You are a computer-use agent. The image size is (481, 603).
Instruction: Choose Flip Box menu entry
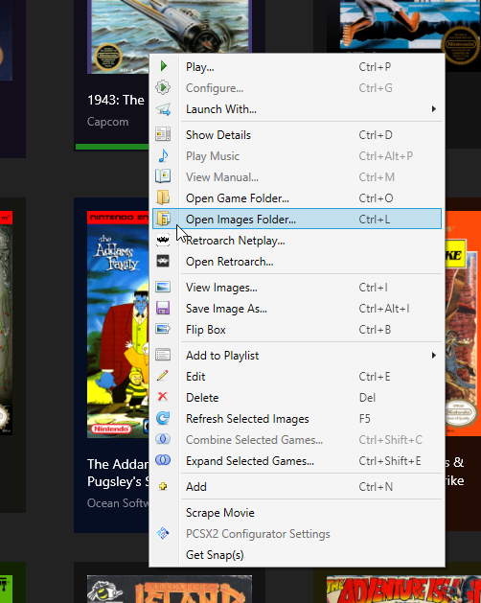297,330
